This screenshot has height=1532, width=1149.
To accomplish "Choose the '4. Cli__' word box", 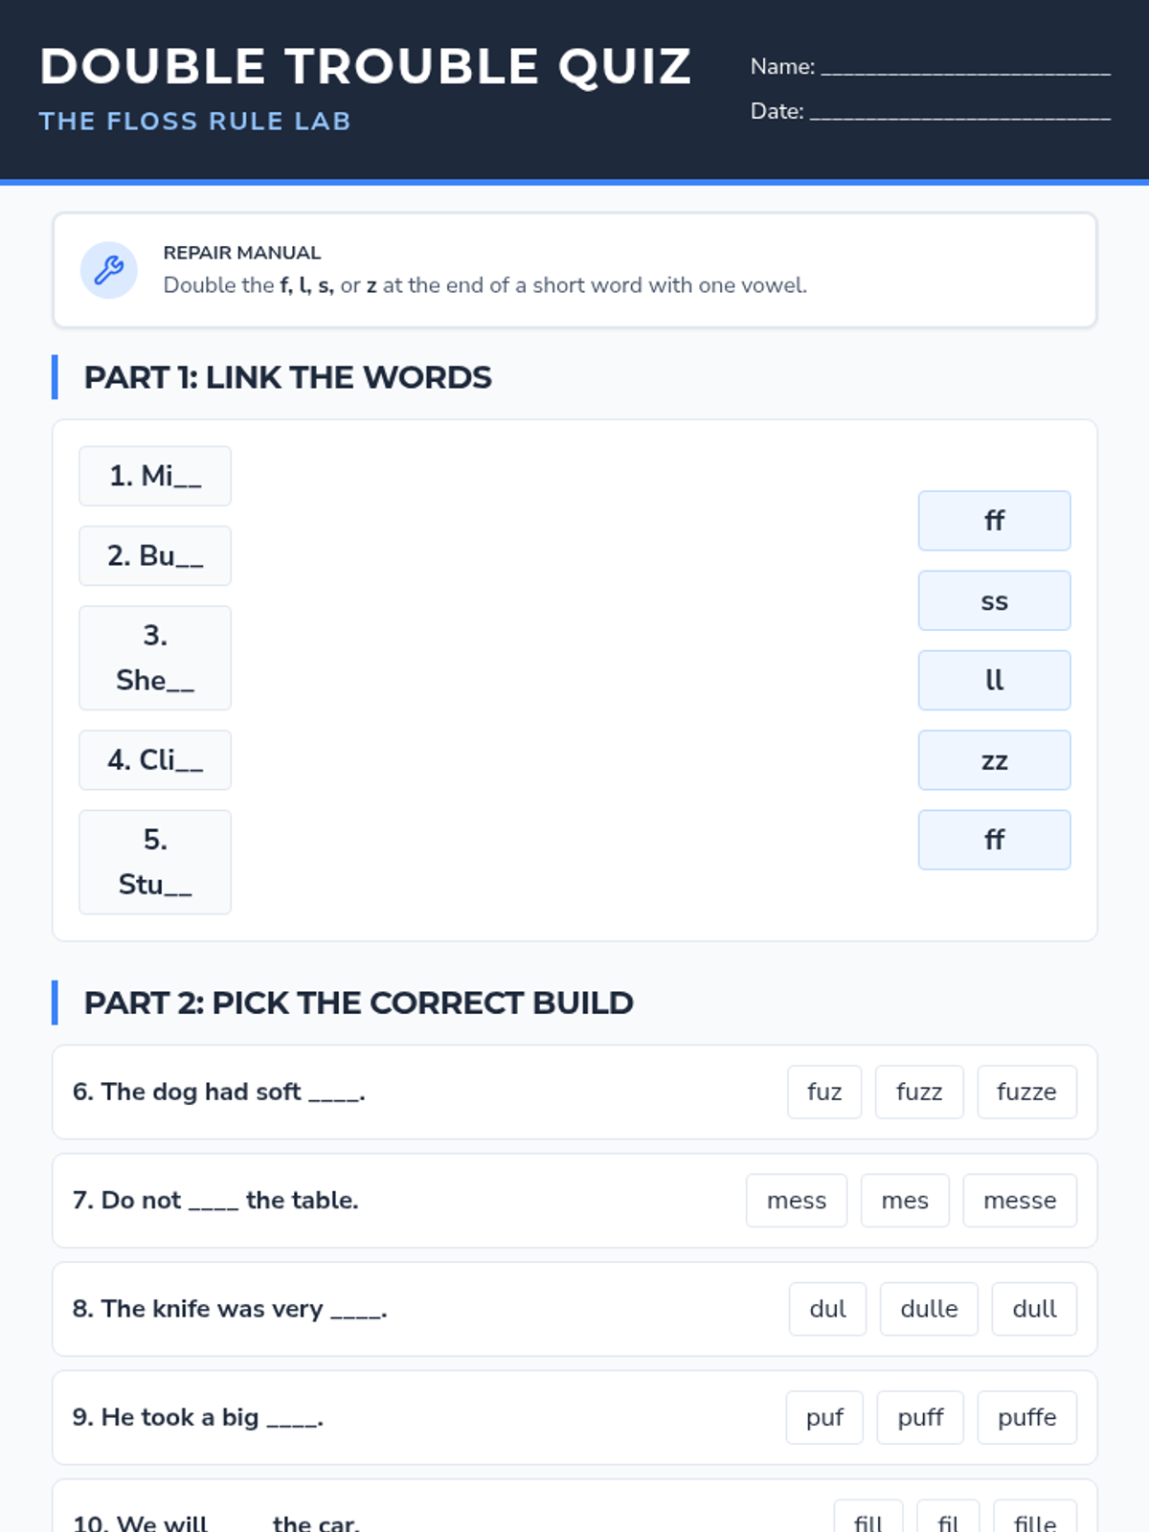I will [155, 760].
